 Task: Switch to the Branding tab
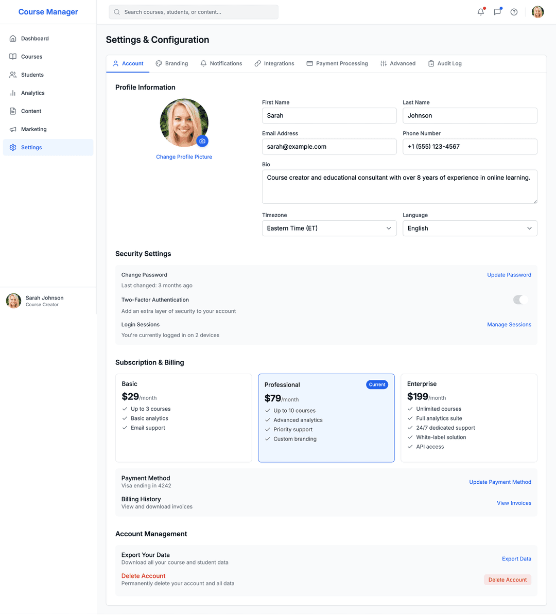[x=172, y=64]
